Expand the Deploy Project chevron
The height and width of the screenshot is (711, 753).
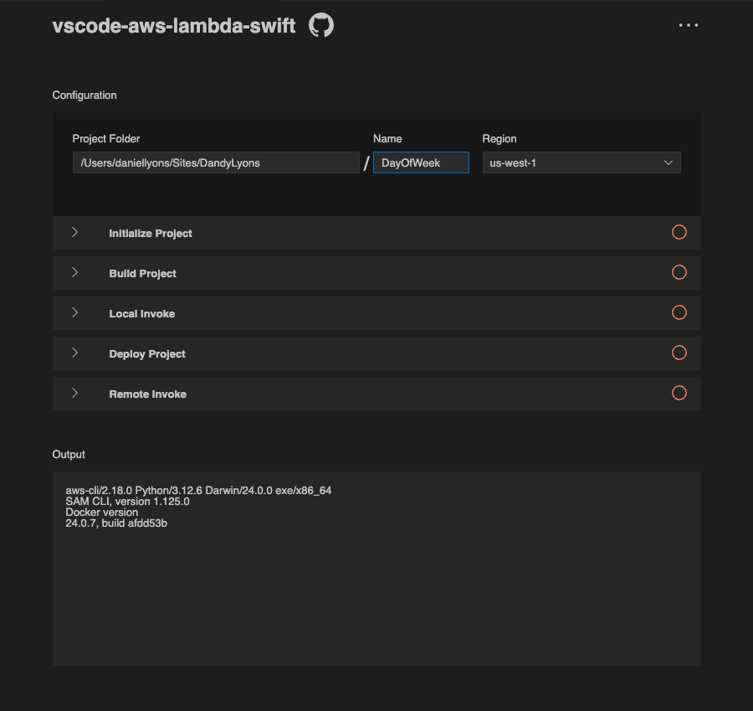coord(75,353)
